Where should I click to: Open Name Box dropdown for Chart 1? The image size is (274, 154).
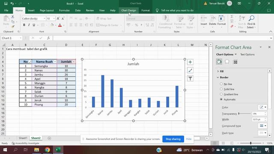(x=21, y=38)
